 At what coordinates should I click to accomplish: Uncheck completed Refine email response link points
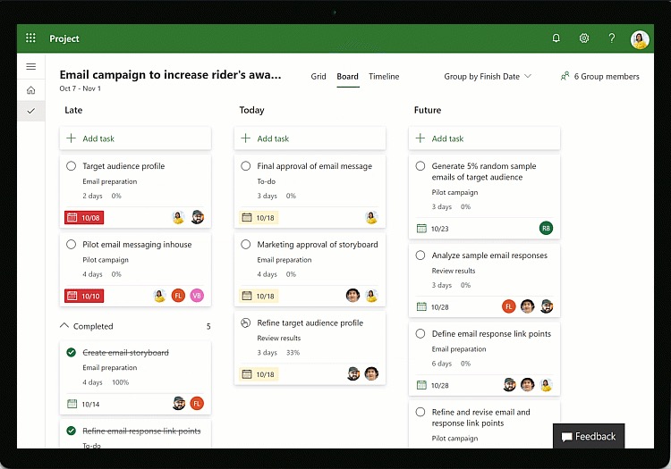point(71,431)
